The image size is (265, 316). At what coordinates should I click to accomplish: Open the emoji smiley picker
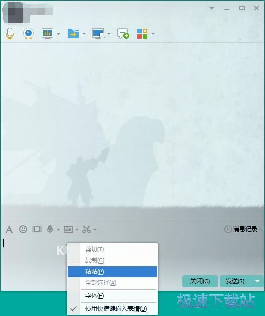click(23, 229)
